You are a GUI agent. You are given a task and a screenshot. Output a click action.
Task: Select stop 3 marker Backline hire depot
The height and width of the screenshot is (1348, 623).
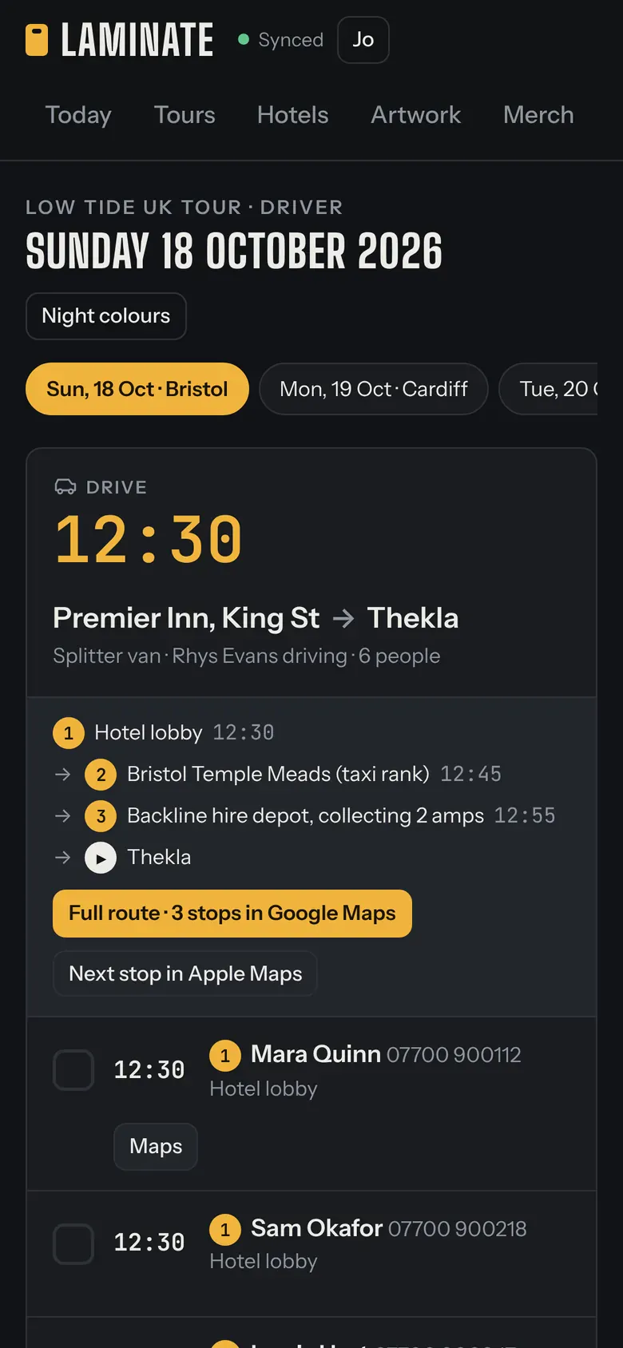[x=101, y=816]
